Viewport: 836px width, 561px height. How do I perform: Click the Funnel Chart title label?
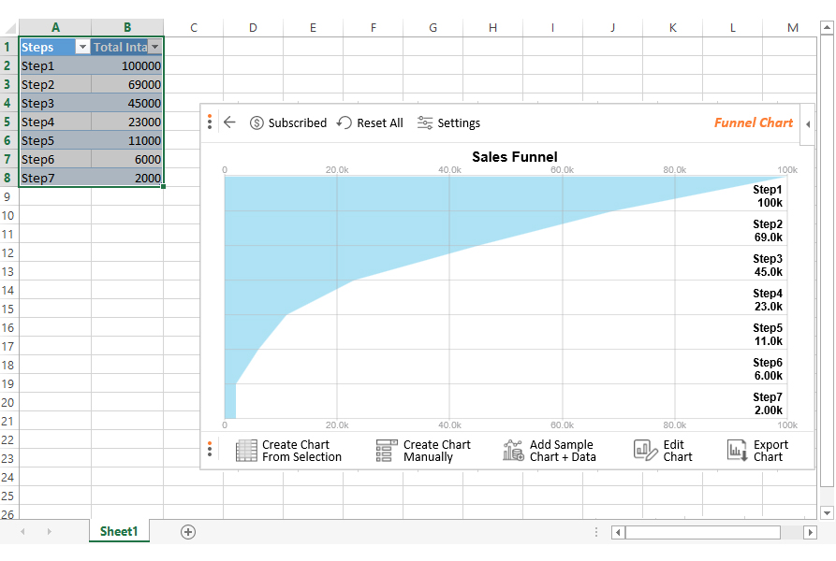pos(754,122)
